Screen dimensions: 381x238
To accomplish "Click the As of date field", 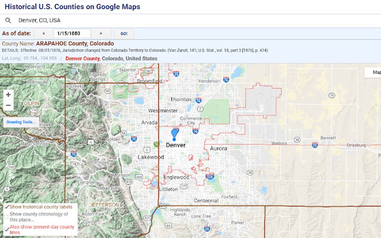I will 72,34.
